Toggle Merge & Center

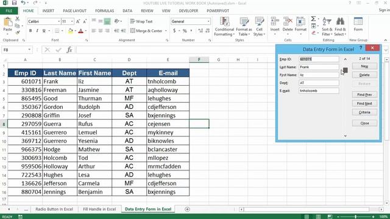146,31
